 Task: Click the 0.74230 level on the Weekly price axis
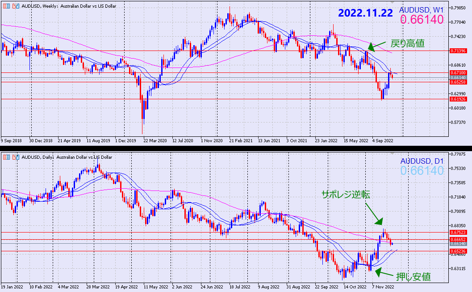(x=458, y=37)
